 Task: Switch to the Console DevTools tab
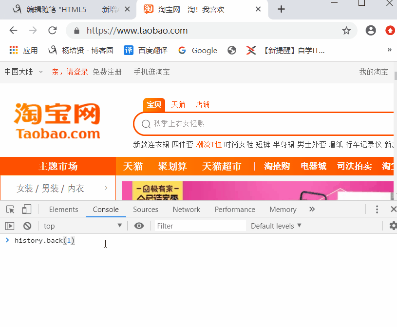tap(106, 210)
